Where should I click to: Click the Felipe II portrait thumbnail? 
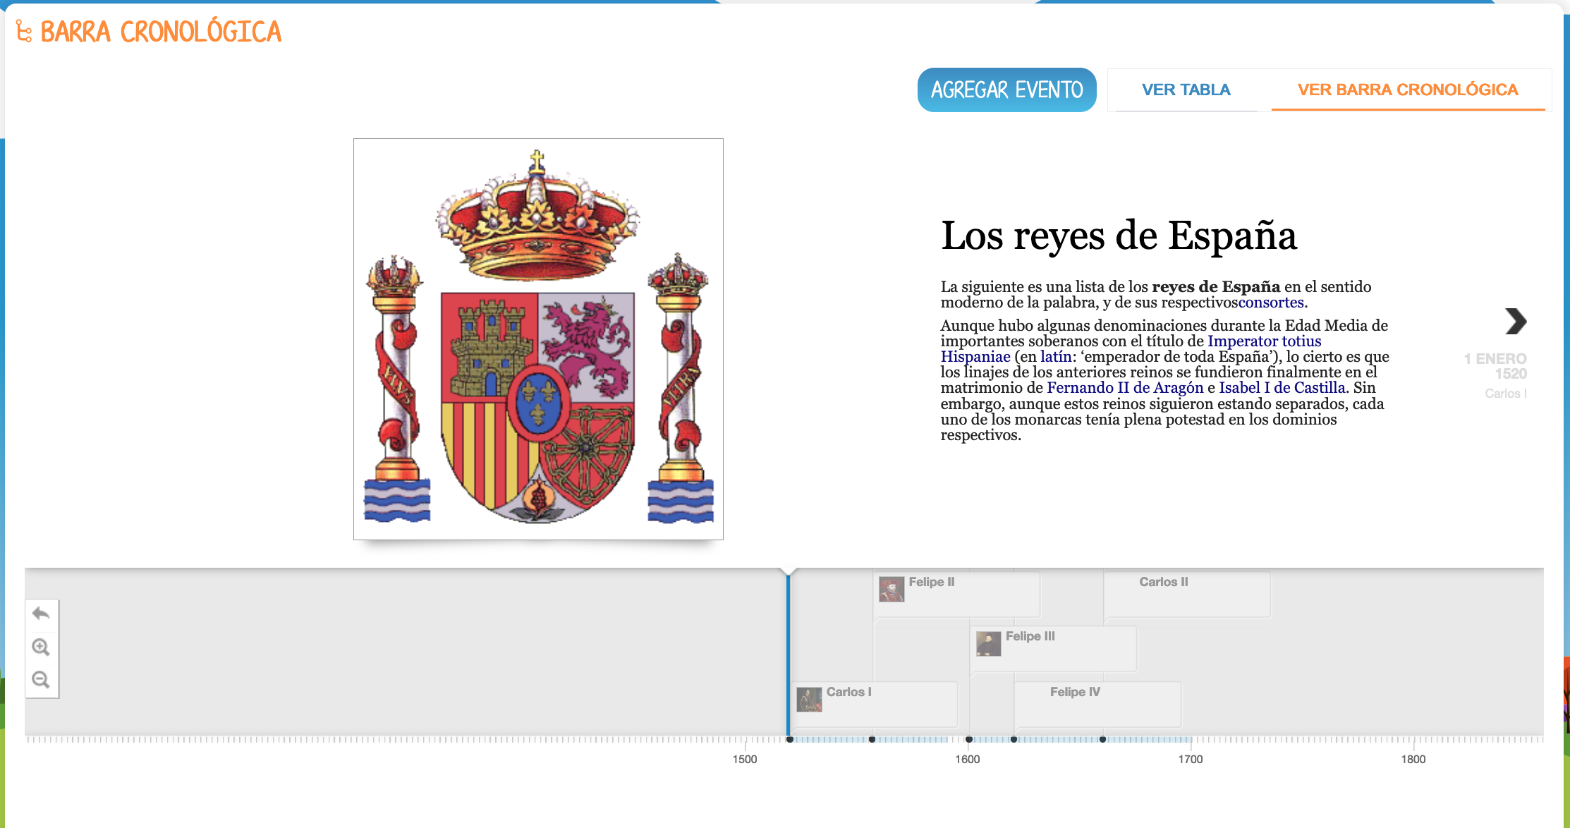click(892, 589)
